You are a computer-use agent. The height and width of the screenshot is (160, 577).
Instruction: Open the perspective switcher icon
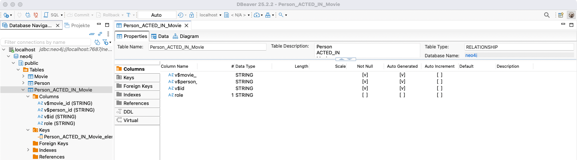click(x=561, y=15)
